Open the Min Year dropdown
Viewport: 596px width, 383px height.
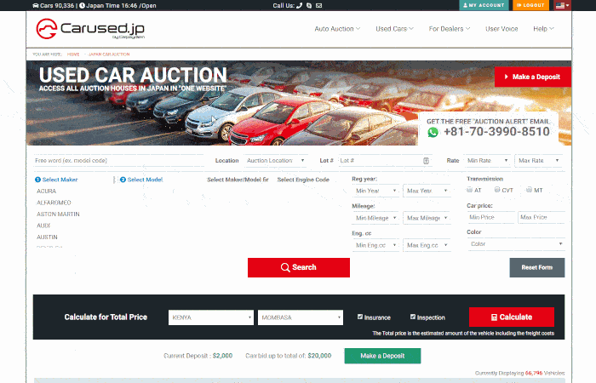pos(375,191)
